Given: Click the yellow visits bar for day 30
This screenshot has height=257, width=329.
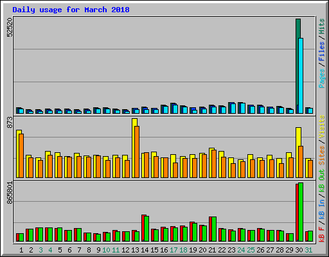Looking at the screenshot, I should point(298,152).
